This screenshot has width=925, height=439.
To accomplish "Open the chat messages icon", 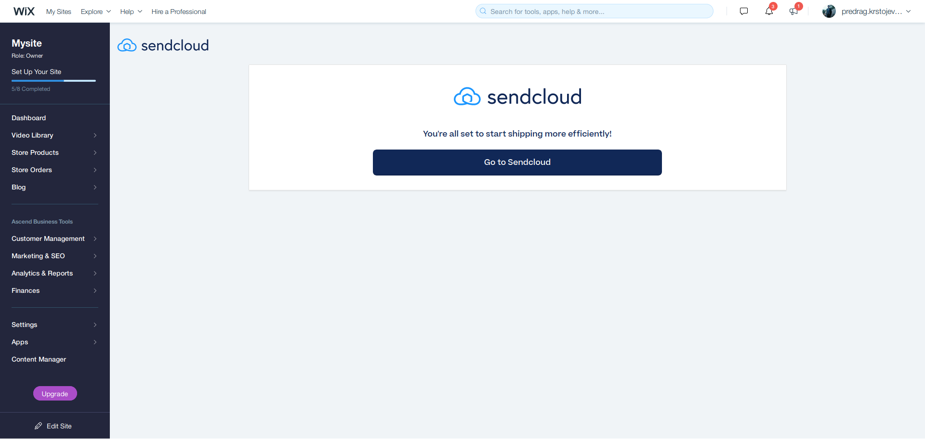I will click(x=744, y=11).
